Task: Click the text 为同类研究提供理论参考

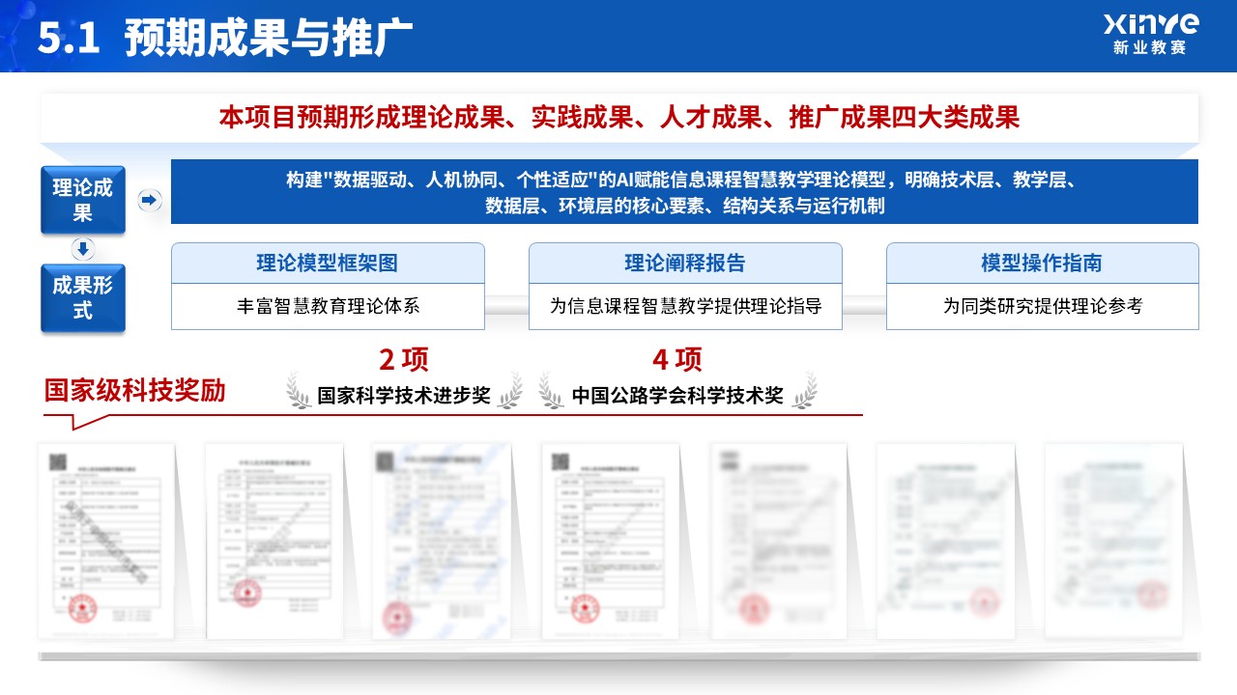Action: coord(1043,306)
